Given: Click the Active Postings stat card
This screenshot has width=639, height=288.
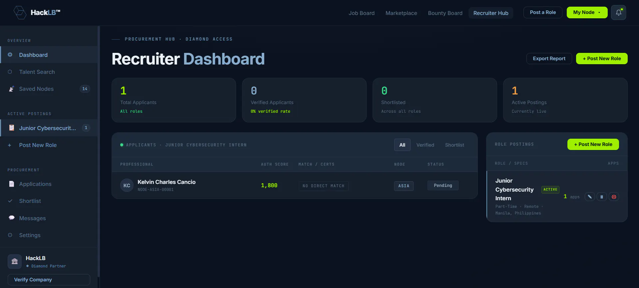Looking at the screenshot, I should click(565, 100).
